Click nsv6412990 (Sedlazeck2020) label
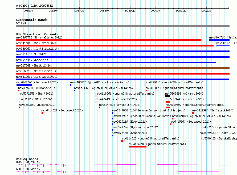Viewport: 237px width, 175px height. pos(213,110)
